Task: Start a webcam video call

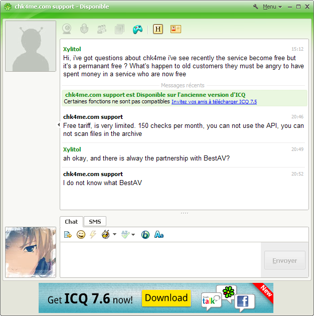Action: click(x=67, y=29)
